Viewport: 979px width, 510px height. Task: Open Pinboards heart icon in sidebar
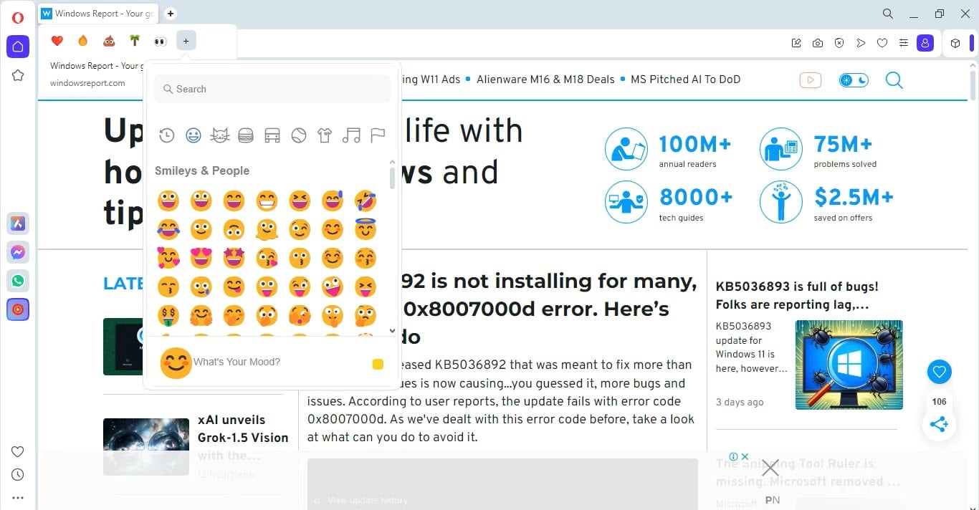(x=18, y=451)
